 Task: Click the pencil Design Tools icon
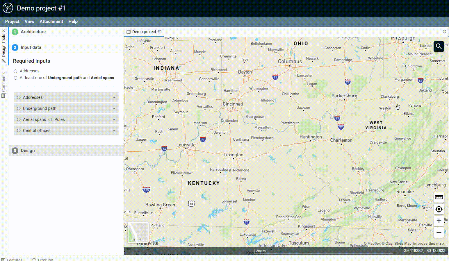pos(3,61)
